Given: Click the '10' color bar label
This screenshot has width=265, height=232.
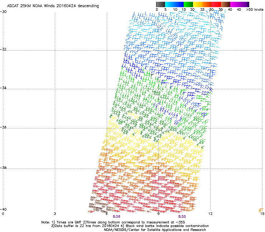Looking at the screenshot, I should (x=175, y=10).
